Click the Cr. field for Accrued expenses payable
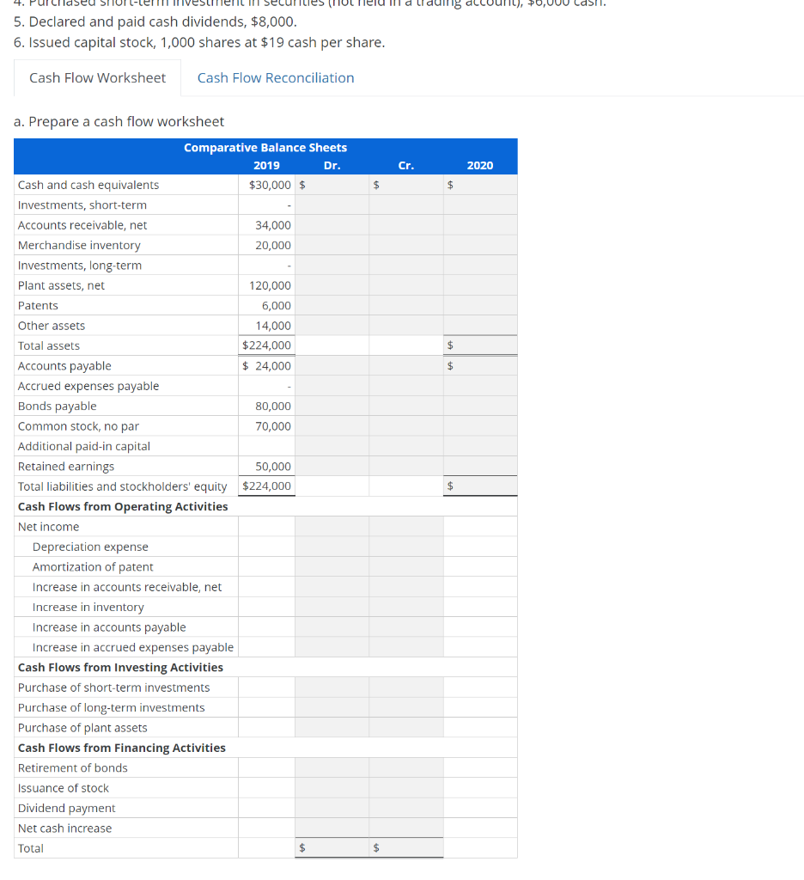 point(406,386)
